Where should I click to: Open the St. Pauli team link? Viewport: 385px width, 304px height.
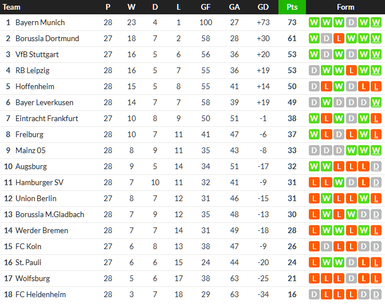click(28, 262)
